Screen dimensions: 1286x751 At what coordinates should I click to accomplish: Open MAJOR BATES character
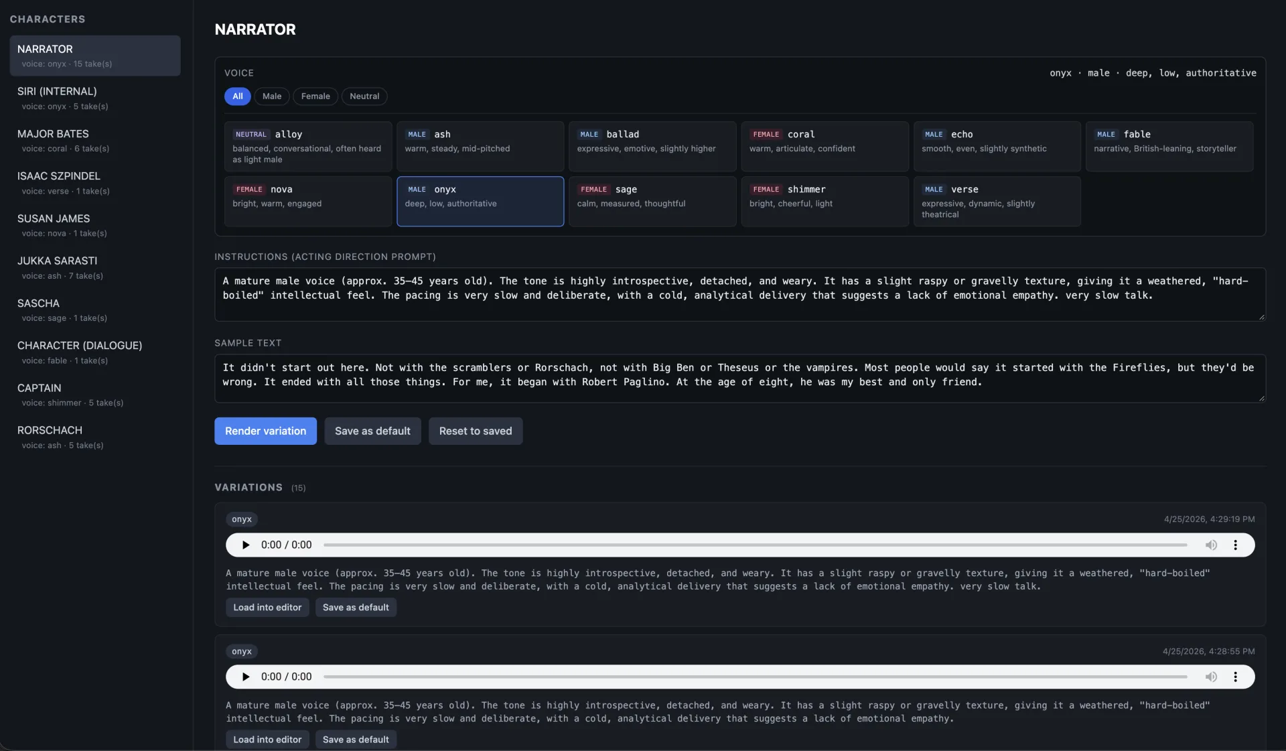click(x=95, y=141)
